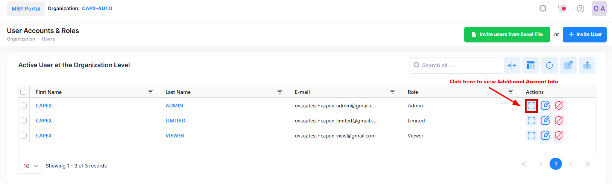The image size is (612, 184).
Task: Switch to the MSP Portal tab
Action: (26, 9)
